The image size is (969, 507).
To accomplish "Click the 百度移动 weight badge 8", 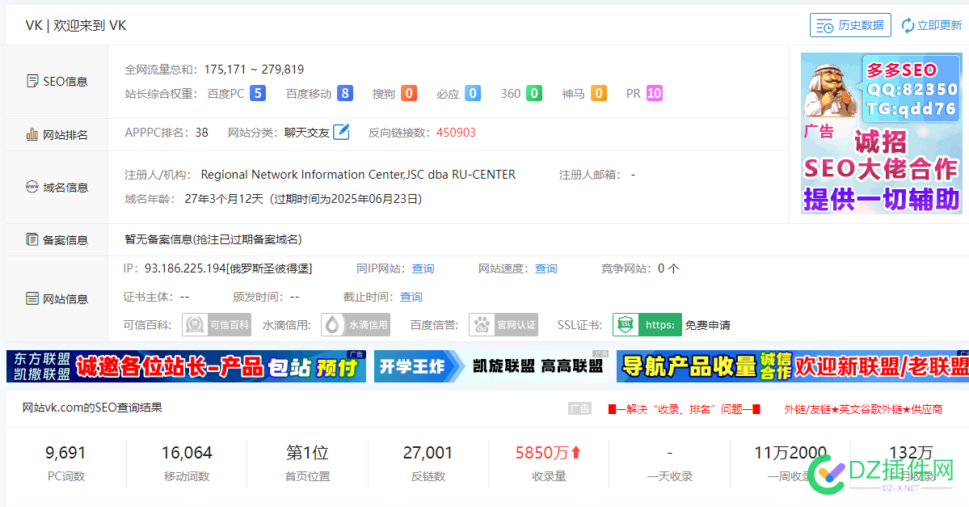I will 345,93.
